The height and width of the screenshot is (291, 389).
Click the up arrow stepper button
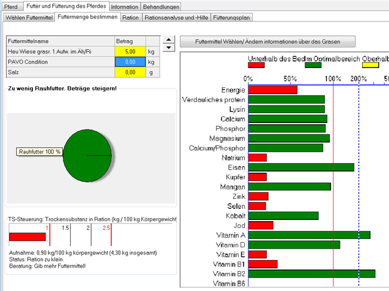(x=169, y=39)
